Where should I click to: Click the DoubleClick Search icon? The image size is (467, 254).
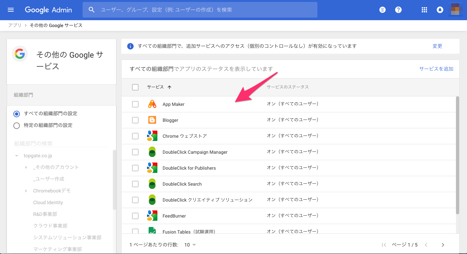(152, 184)
